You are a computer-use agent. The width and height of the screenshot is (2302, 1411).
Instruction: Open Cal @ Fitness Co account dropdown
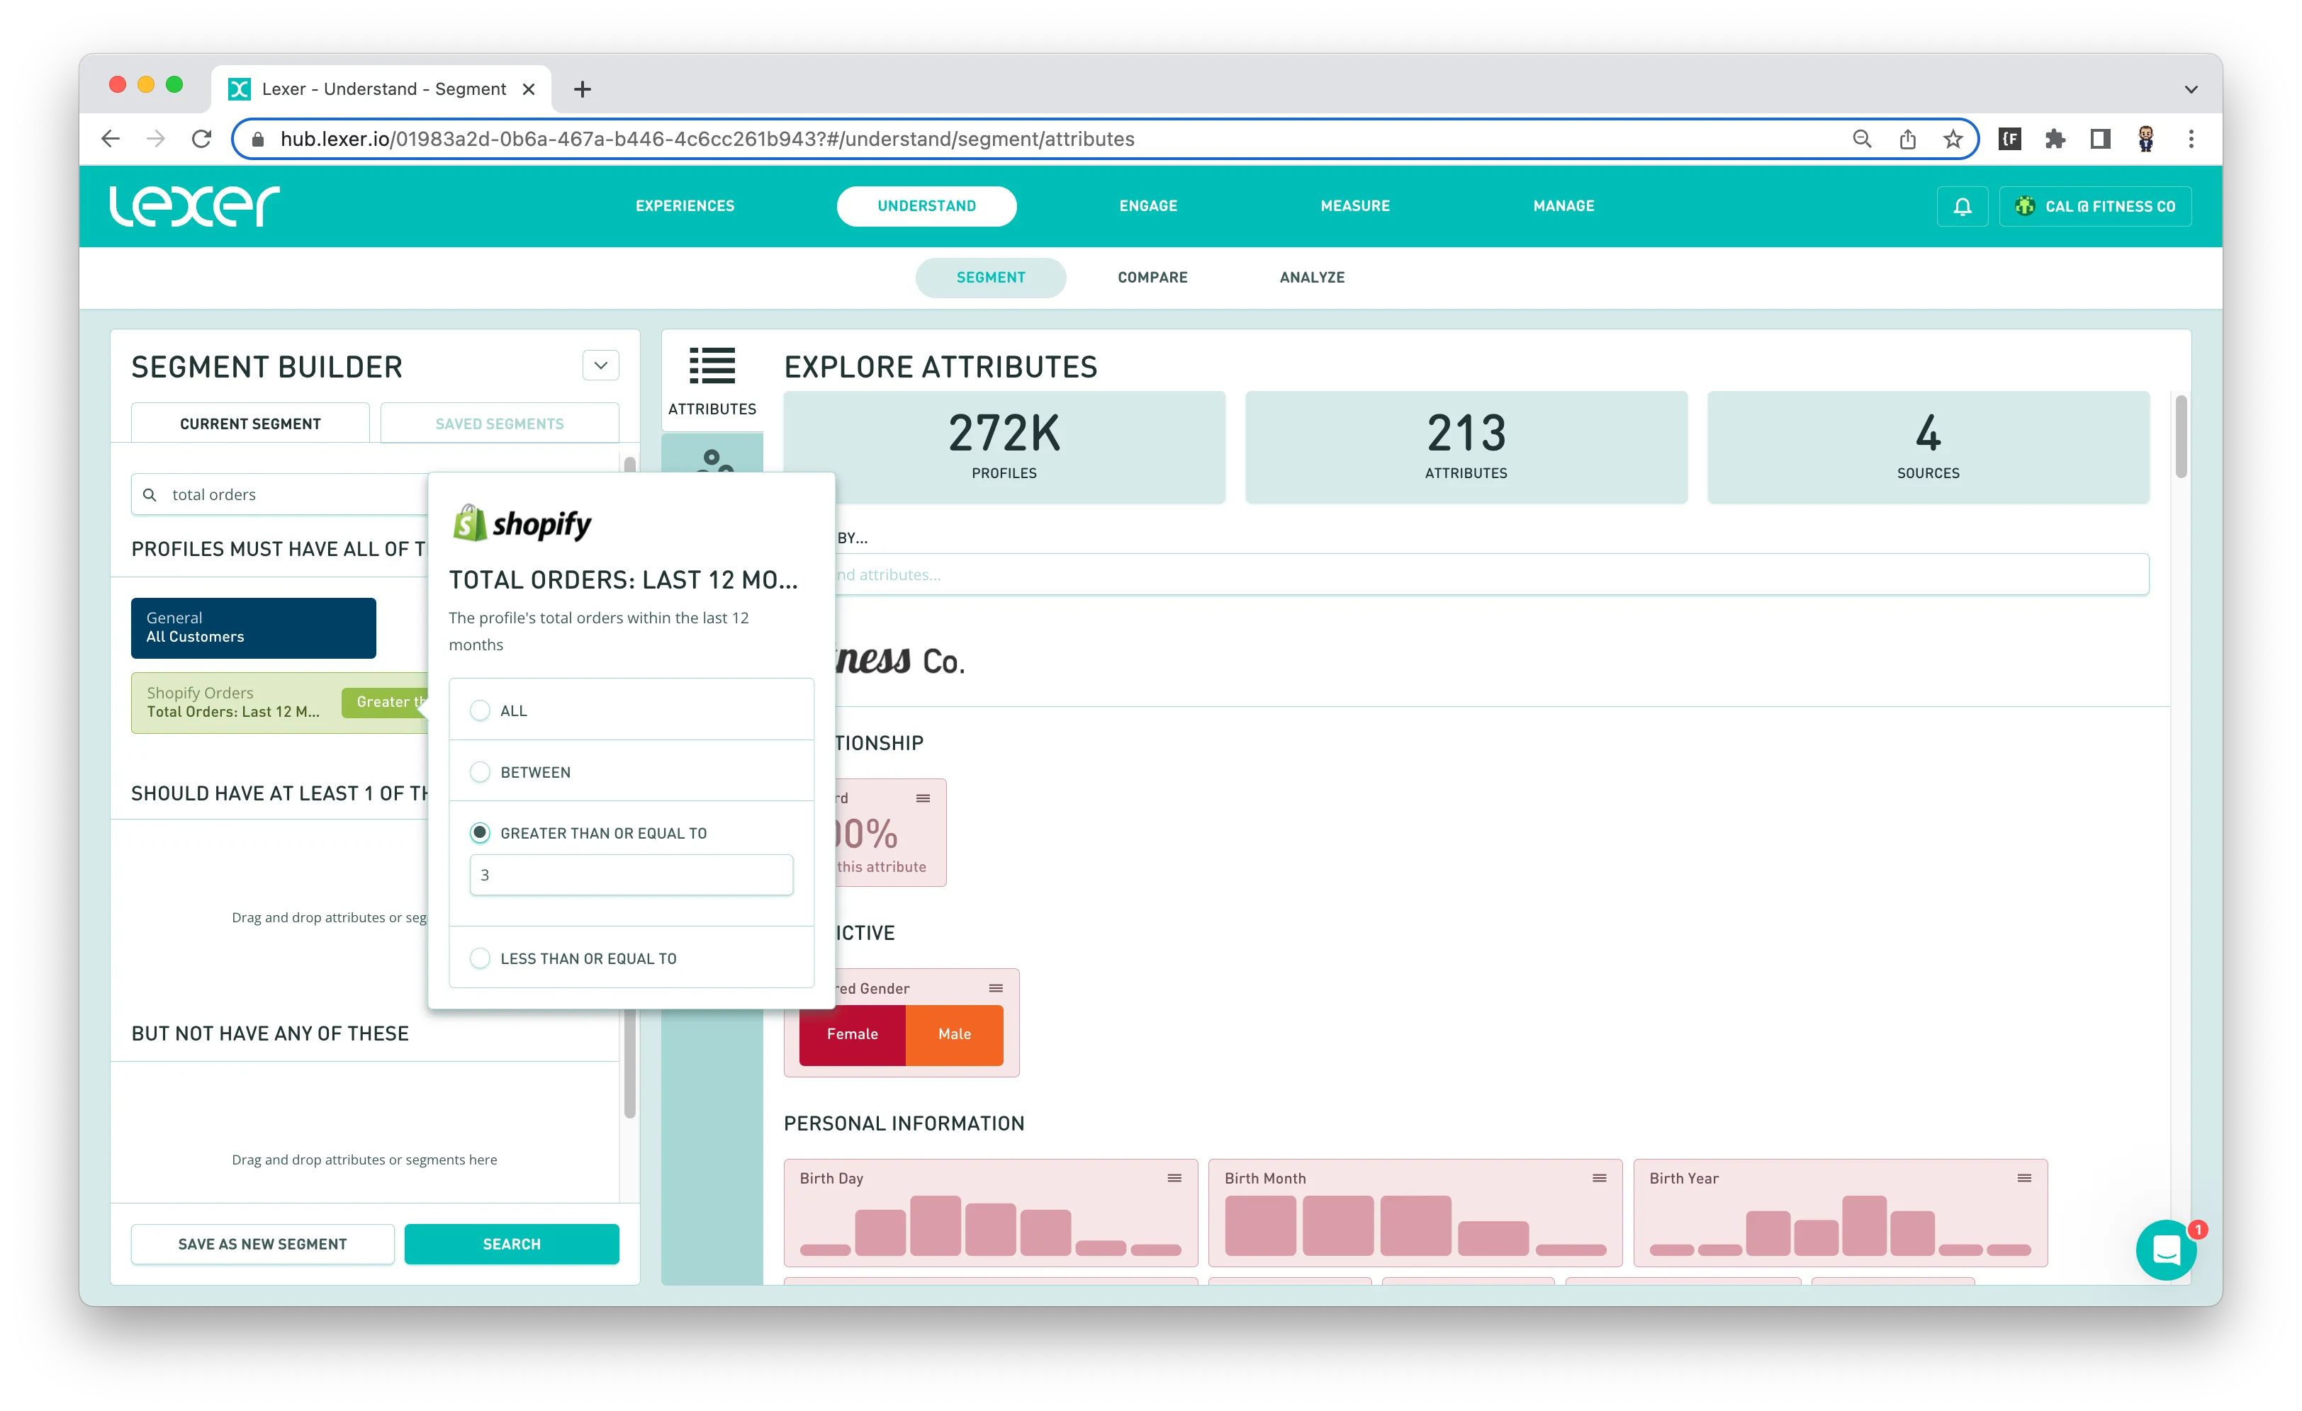click(2096, 206)
